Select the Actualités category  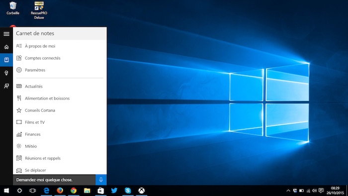click(x=60, y=87)
